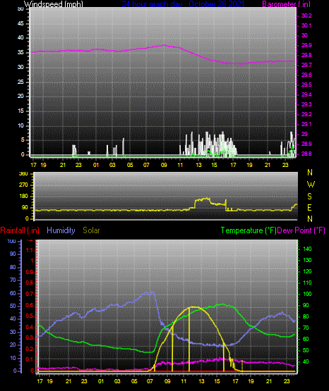Click the 35 mark on the windspeed axis
Image resolution: width=329 pixels, height=391 pixels.
pyautogui.click(x=20, y=52)
